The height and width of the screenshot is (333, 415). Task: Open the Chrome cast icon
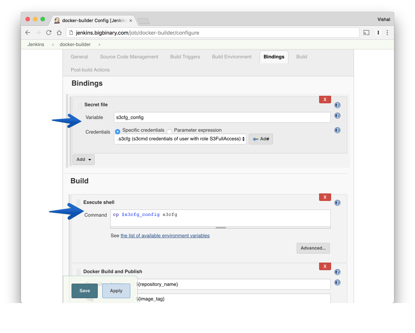[x=366, y=33]
